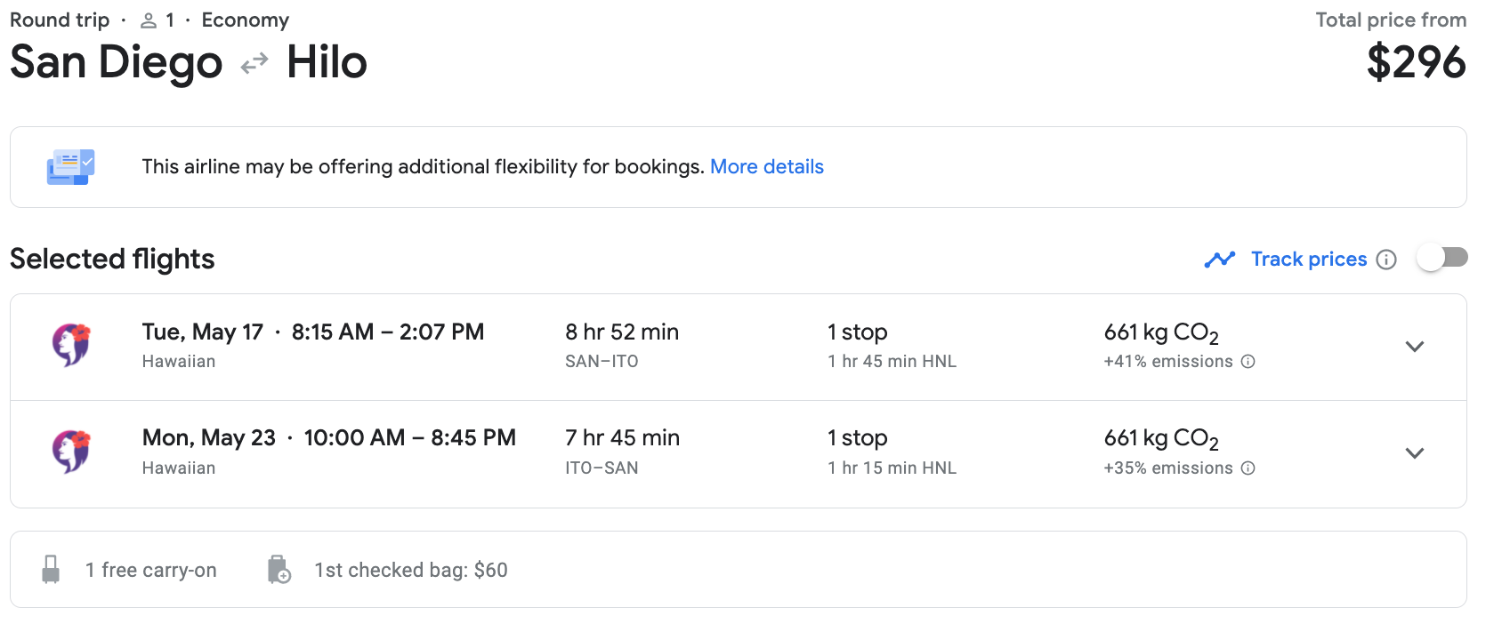
Task: Expand the Tue, May 17 flight details
Action: [x=1414, y=347]
